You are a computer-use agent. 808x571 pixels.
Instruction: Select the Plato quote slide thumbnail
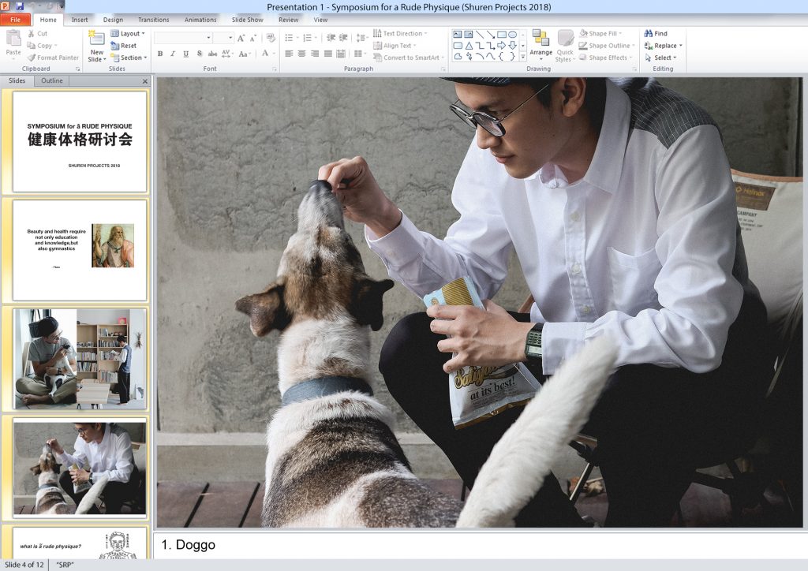pos(80,249)
